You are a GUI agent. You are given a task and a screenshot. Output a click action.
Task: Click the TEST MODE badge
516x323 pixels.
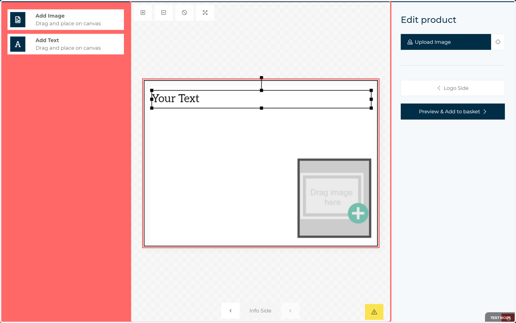(500, 317)
